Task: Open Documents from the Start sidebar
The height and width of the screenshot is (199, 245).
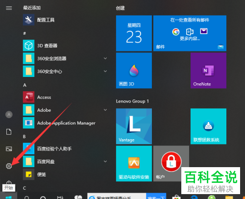Action: pyautogui.click(x=9, y=132)
